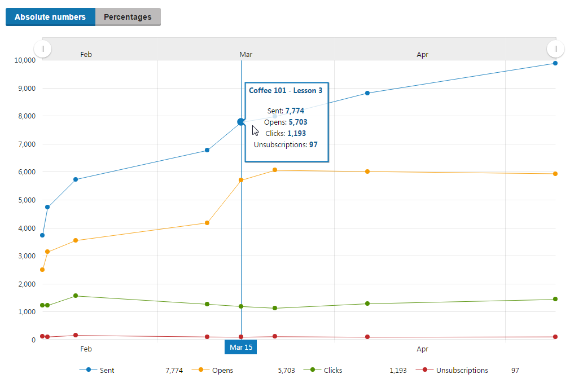570x387 pixels.
Task: Select the Absolute numbers tab
Action: tap(50, 17)
